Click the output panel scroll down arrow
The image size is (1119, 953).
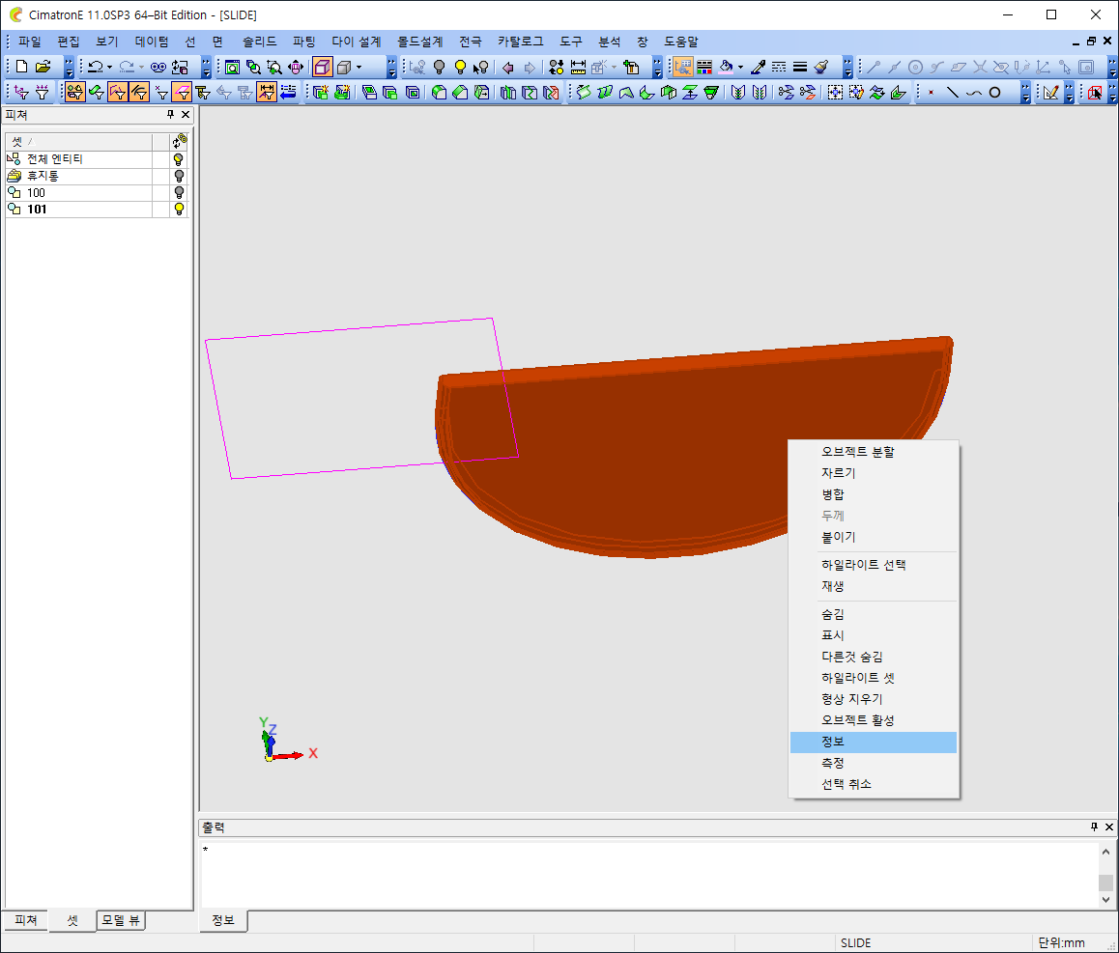click(1105, 900)
